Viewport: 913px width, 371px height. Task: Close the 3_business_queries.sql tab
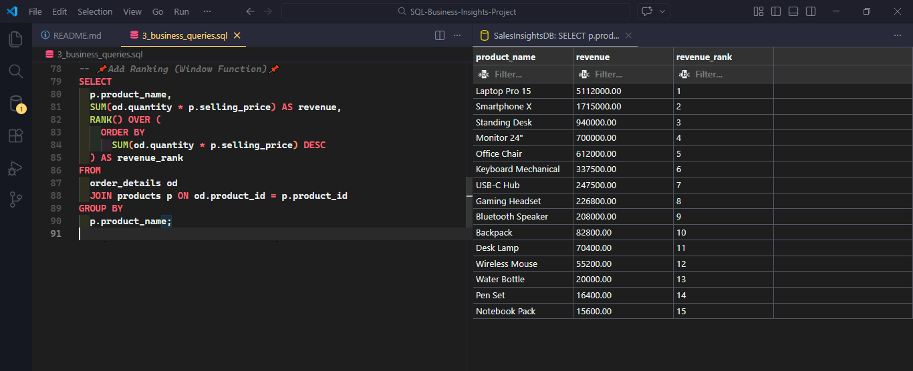point(237,35)
